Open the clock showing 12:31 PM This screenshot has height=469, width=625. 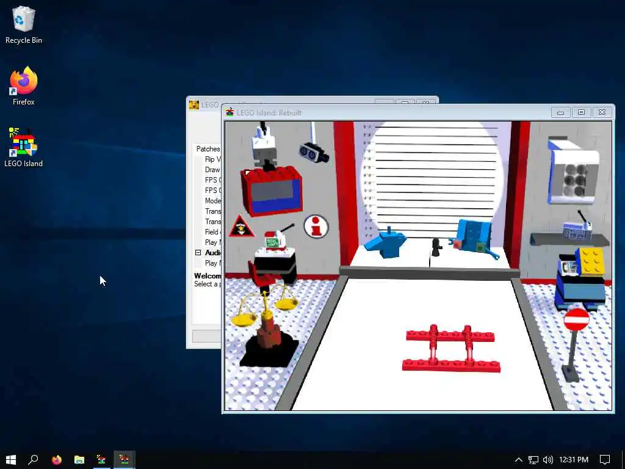pyautogui.click(x=574, y=460)
